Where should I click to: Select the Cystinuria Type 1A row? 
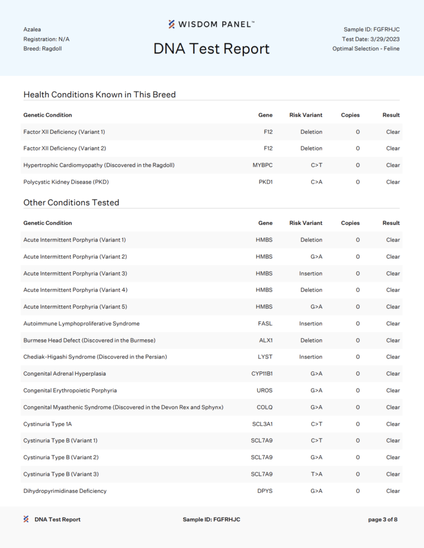[211, 424]
